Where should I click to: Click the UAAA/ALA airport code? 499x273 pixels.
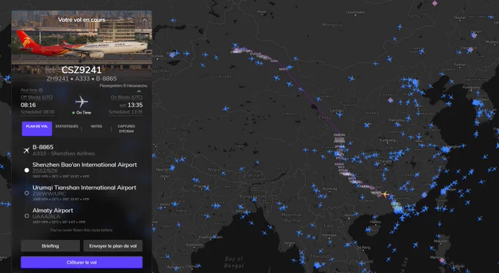point(47,217)
